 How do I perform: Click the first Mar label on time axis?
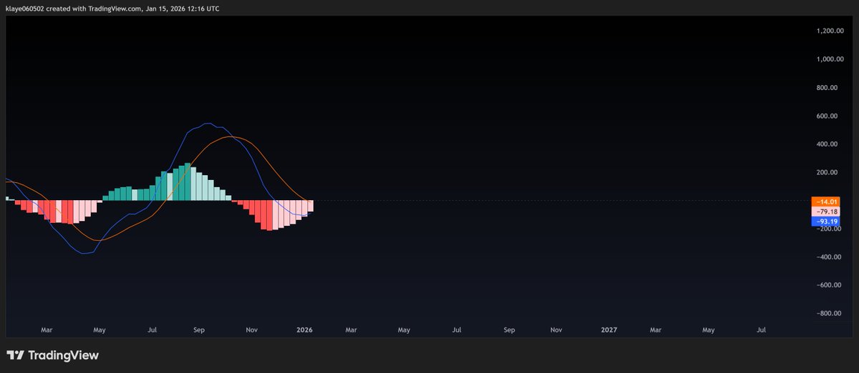47,330
